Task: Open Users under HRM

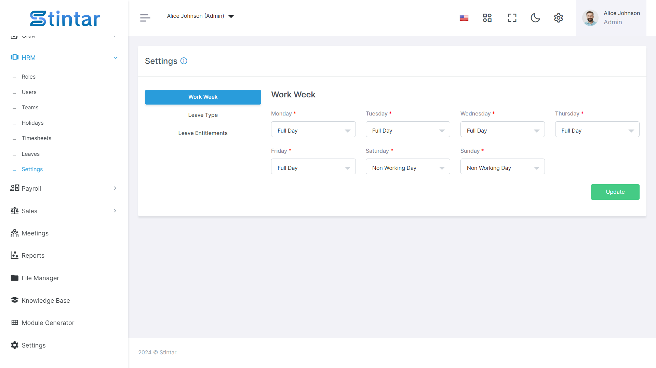Action: [x=29, y=92]
